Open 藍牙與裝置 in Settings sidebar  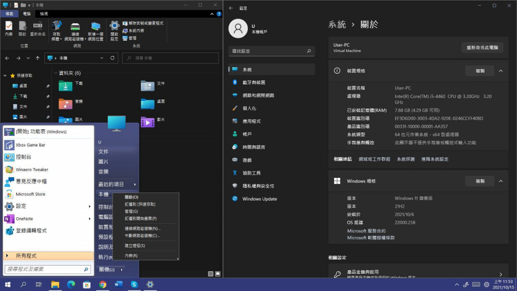271,82
